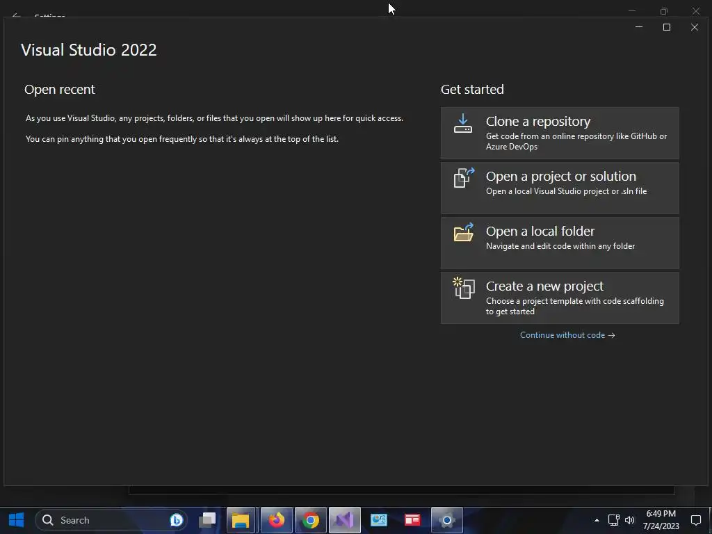This screenshot has width=712, height=534.
Task: Switch to Visual Studio taskbar icon
Action: tap(345, 520)
